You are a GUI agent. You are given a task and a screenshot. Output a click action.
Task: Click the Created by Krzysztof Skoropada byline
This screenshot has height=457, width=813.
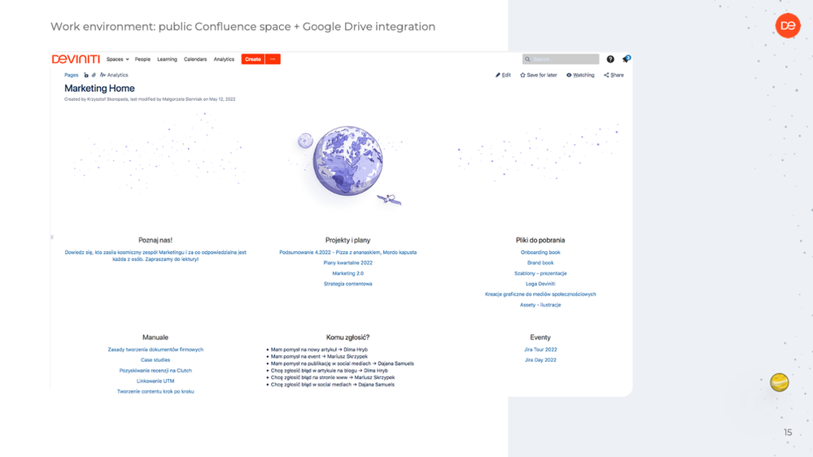[150, 99]
